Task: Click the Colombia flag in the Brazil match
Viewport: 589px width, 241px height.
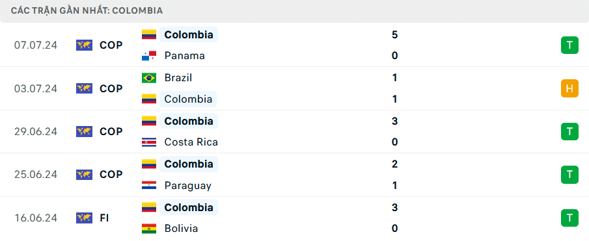Action: [149, 99]
